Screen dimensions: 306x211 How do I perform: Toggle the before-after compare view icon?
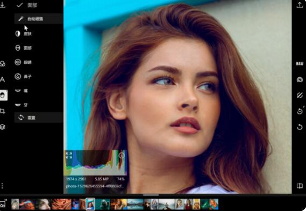[x=300, y=186]
